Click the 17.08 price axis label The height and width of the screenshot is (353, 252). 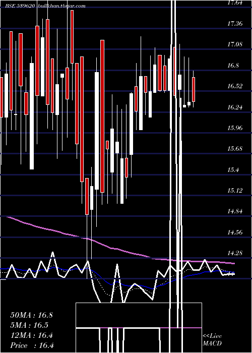click(235, 44)
